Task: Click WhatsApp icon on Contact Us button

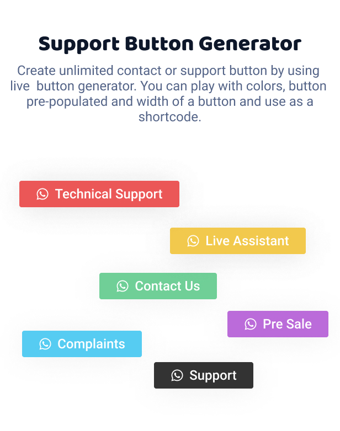Action: click(122, 286)
